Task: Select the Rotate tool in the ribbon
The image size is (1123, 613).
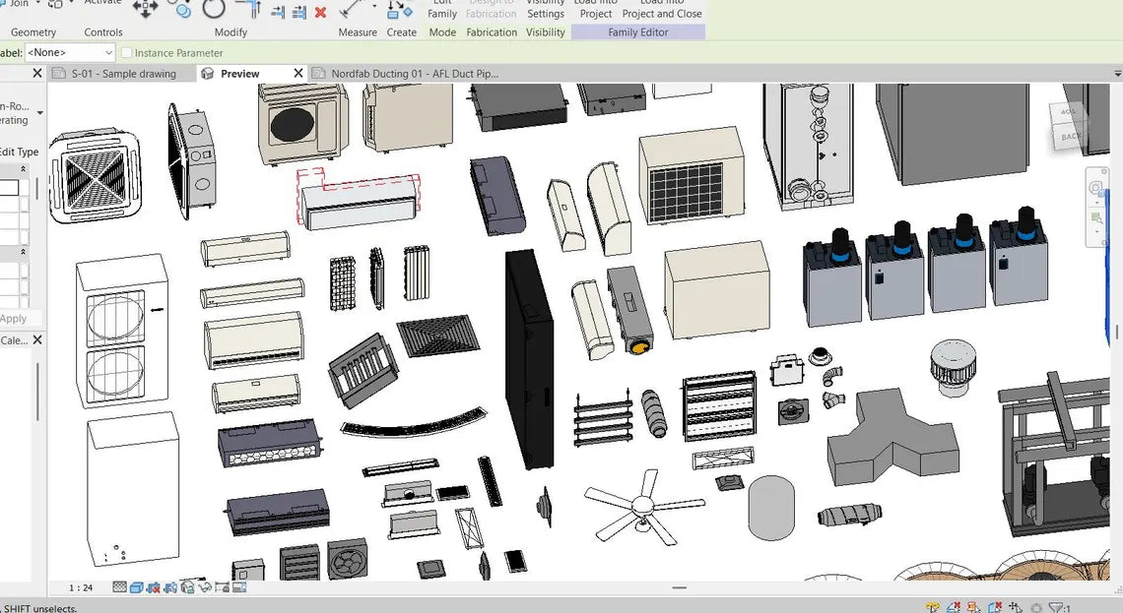Action: click(x=214, y=9)
